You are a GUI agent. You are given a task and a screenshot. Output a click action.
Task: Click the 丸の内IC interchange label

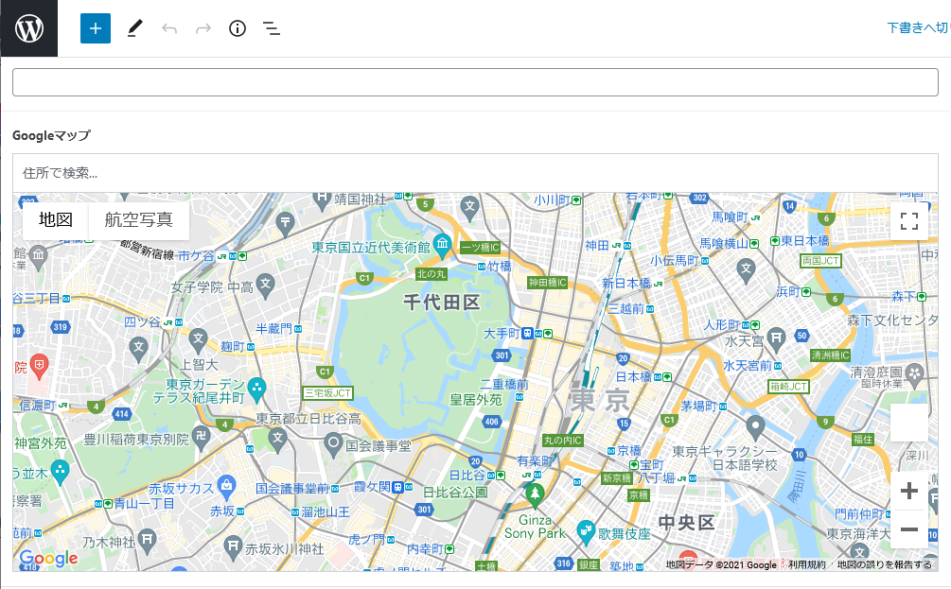[x=563, y=441]
